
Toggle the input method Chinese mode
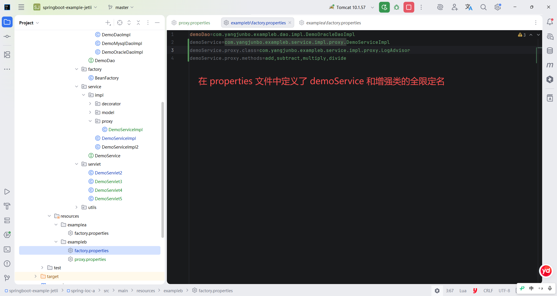[x=531, y=288]
